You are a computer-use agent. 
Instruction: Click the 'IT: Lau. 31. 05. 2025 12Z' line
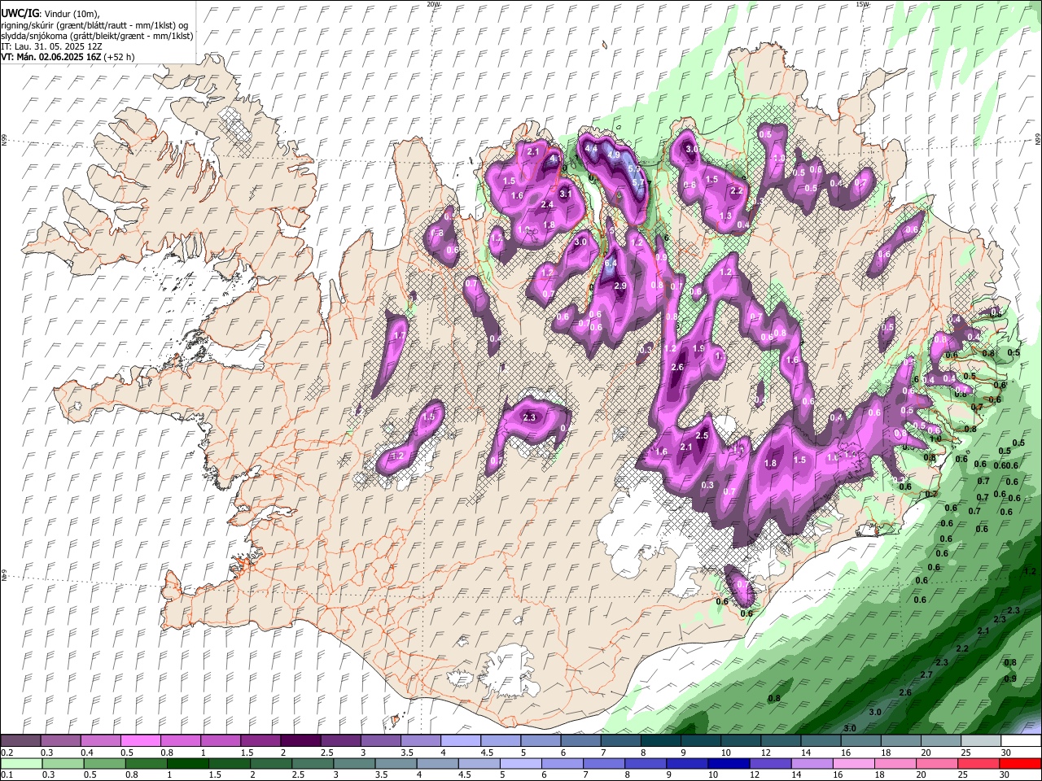(53, 46)
